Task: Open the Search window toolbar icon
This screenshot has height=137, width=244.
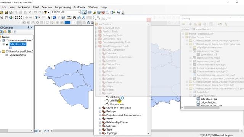Action: point(99,12)
